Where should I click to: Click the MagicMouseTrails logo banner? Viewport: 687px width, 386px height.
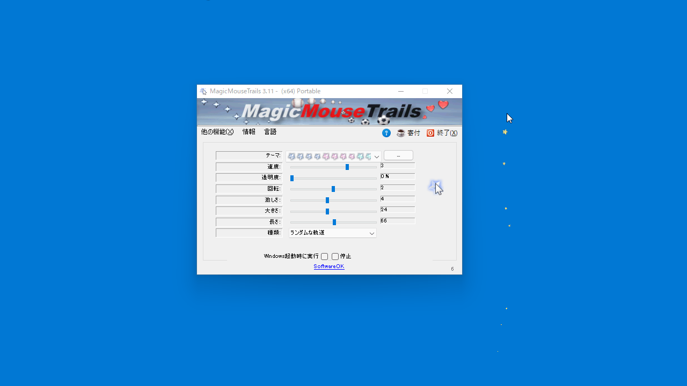coord(330,112)
